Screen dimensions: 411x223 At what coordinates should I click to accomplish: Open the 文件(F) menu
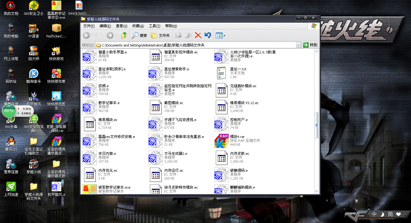coord(89,26)
